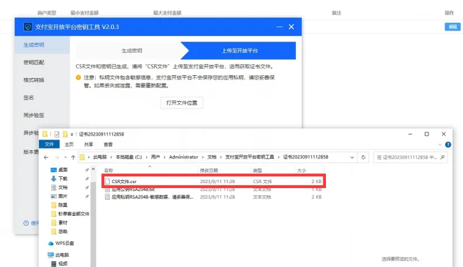This screenshot has height=267, width=463.
Task: Open 图片 in the Explorer navigation pane
Action: pos(63,196)
